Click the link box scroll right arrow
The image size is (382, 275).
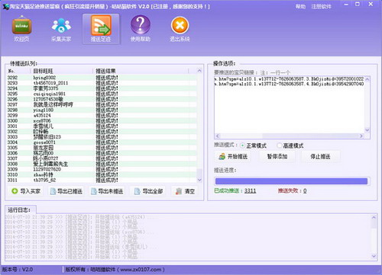[361, 136]
